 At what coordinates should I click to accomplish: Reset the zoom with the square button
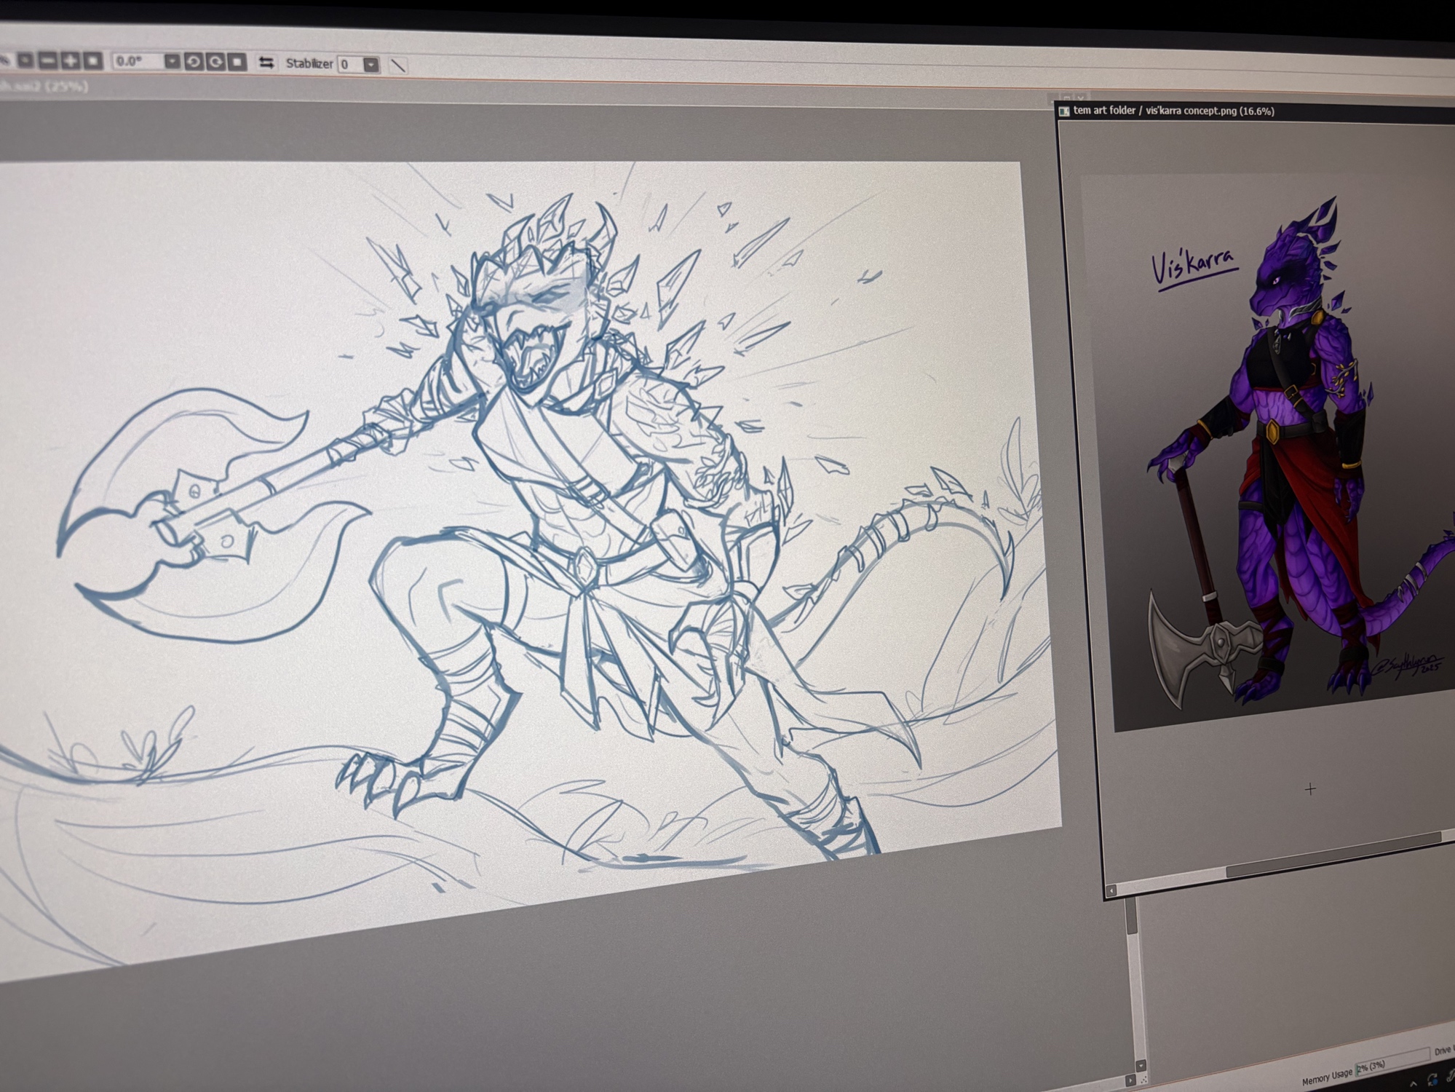pos(92,60)
